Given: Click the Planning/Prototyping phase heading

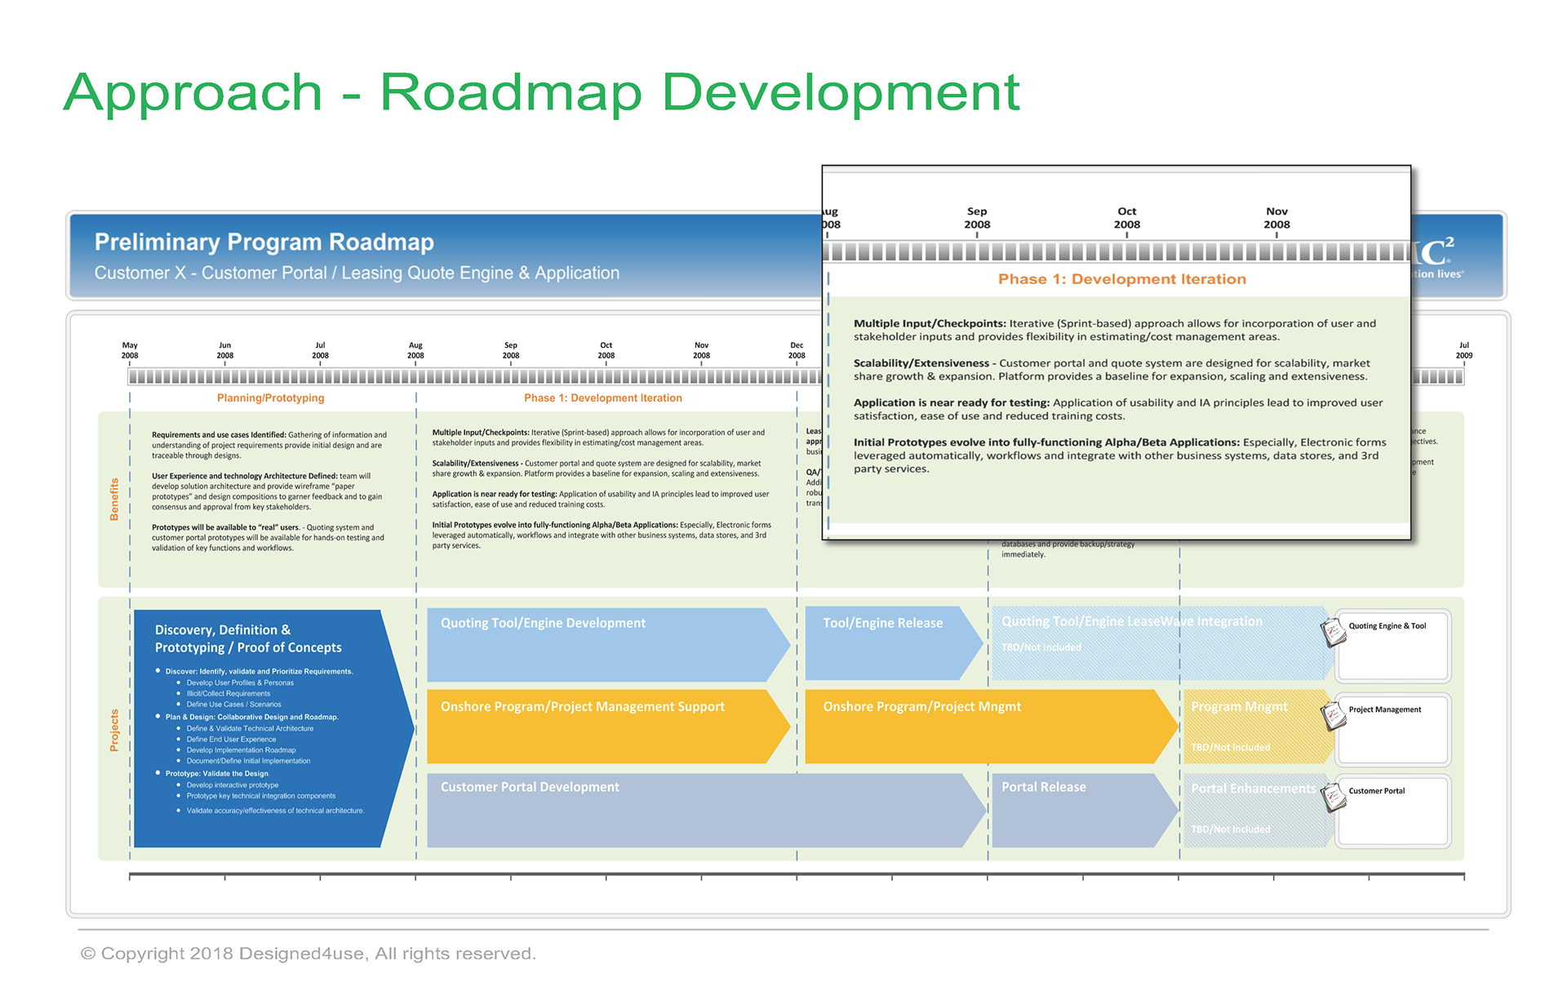Looking at the screenshot, I should 270,398.
